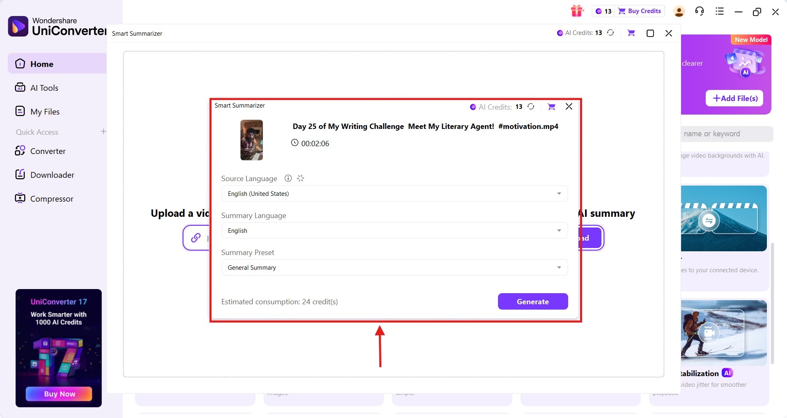Open the gift rewards popup
The width and height of the screenshot is (787, 418).
click(576, 11)
